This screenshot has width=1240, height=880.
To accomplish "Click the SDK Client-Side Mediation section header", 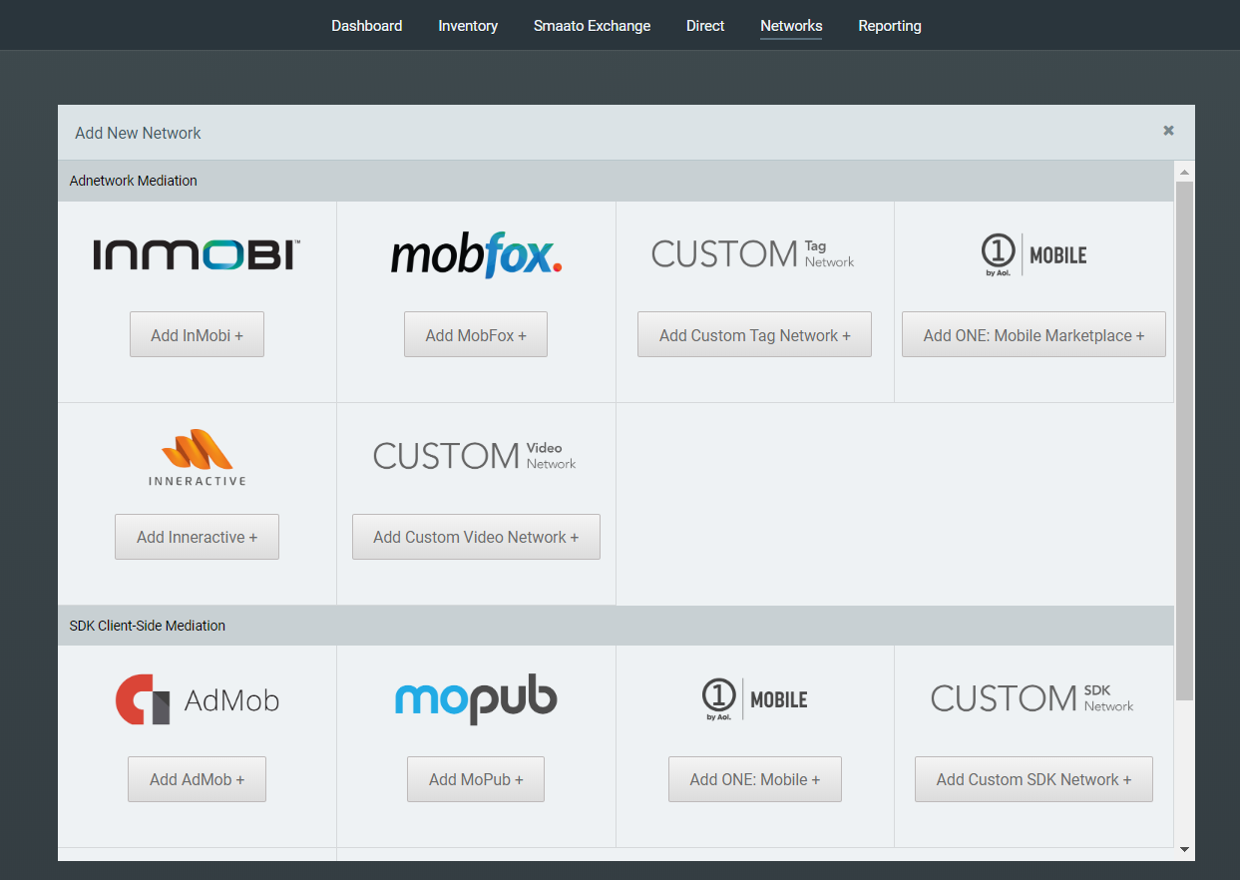I will 616,626.
